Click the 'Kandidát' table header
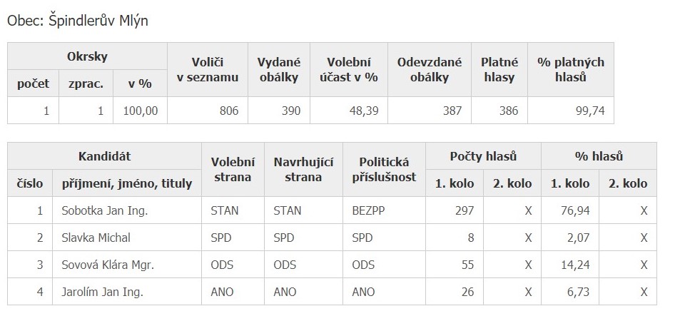 click(104, 156)
